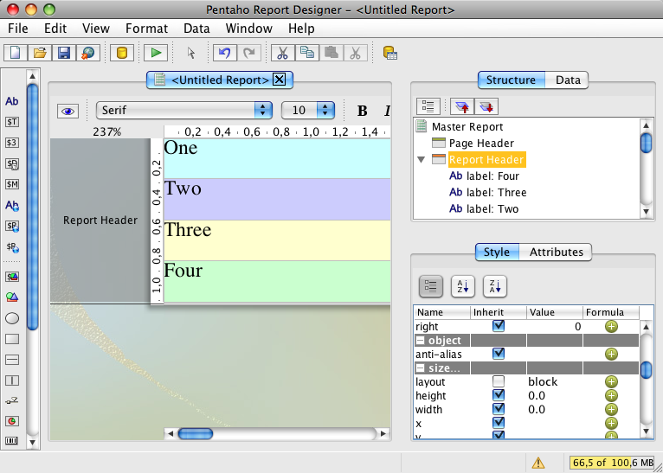Sort style properties descending Z to A
Viewport: 663px width, 473px height.
point(495,286)
